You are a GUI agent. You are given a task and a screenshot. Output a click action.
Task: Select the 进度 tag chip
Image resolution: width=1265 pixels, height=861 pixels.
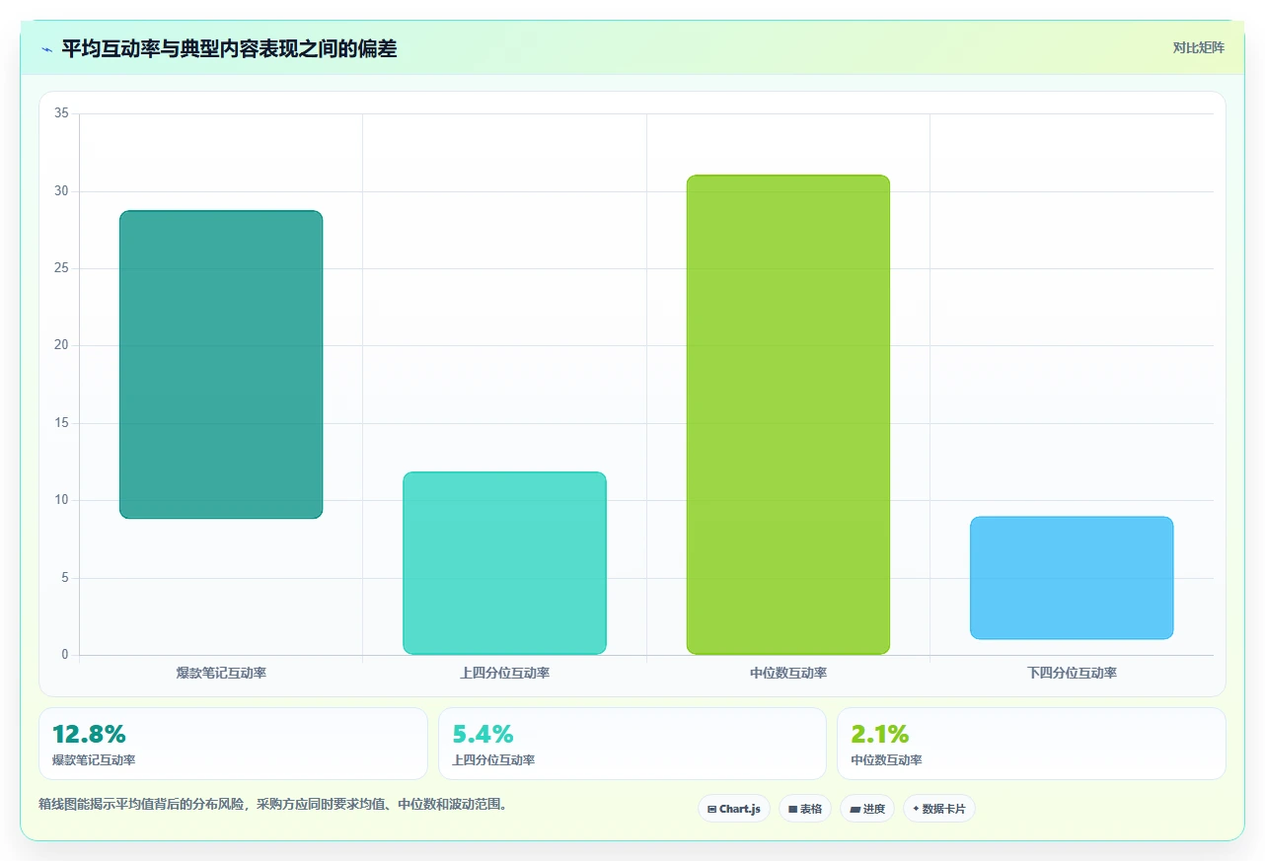coord(867,809)
